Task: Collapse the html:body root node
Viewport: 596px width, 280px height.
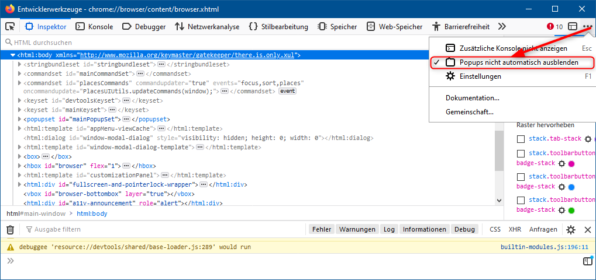Action: point(13,55)
